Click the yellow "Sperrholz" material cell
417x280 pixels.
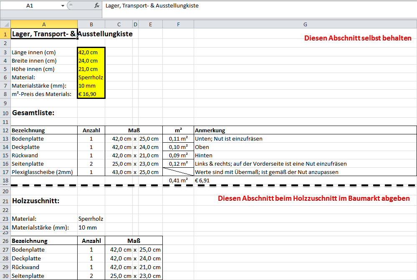point(91,77)
